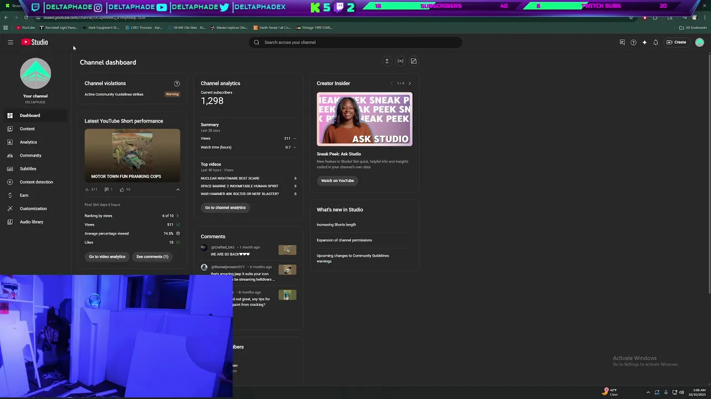Image resolution: width=711 pixels, height=399 pixels.
Task: Open WAR HAMMER 40K BOLTER OR NERF video
Action: click(239, 194)
